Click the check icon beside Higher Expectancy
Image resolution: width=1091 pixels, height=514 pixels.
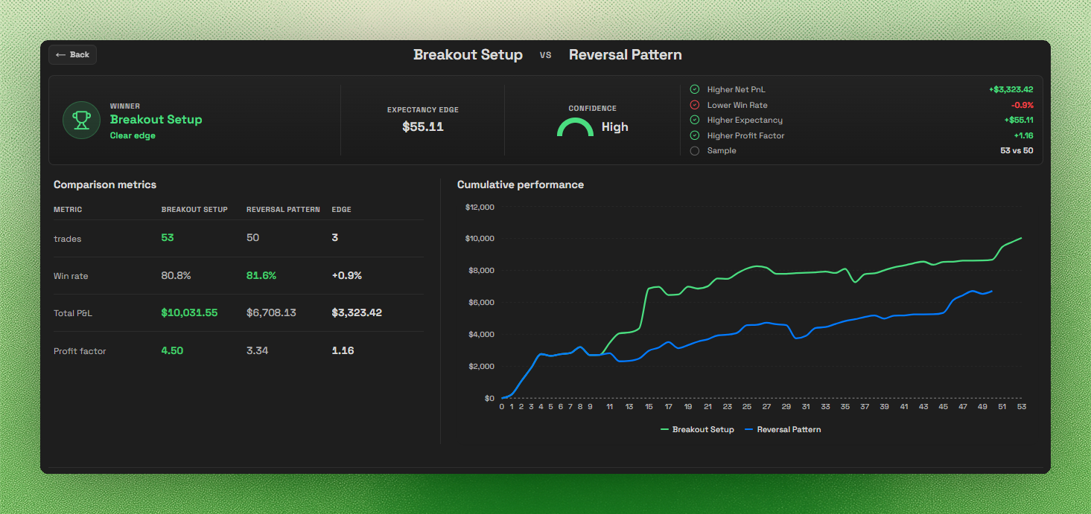tap(695, 120)
